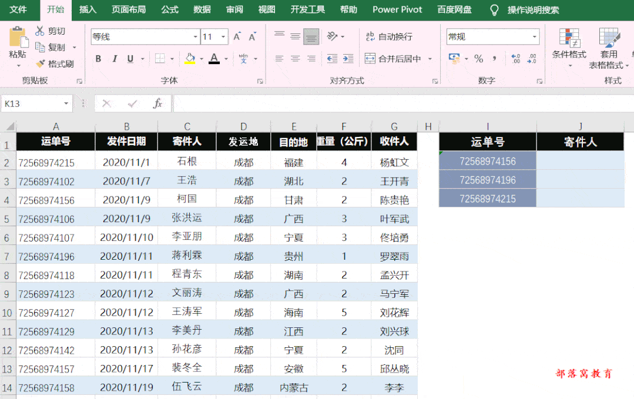Select column A header
Screen dimensions: 634x399
56,126
